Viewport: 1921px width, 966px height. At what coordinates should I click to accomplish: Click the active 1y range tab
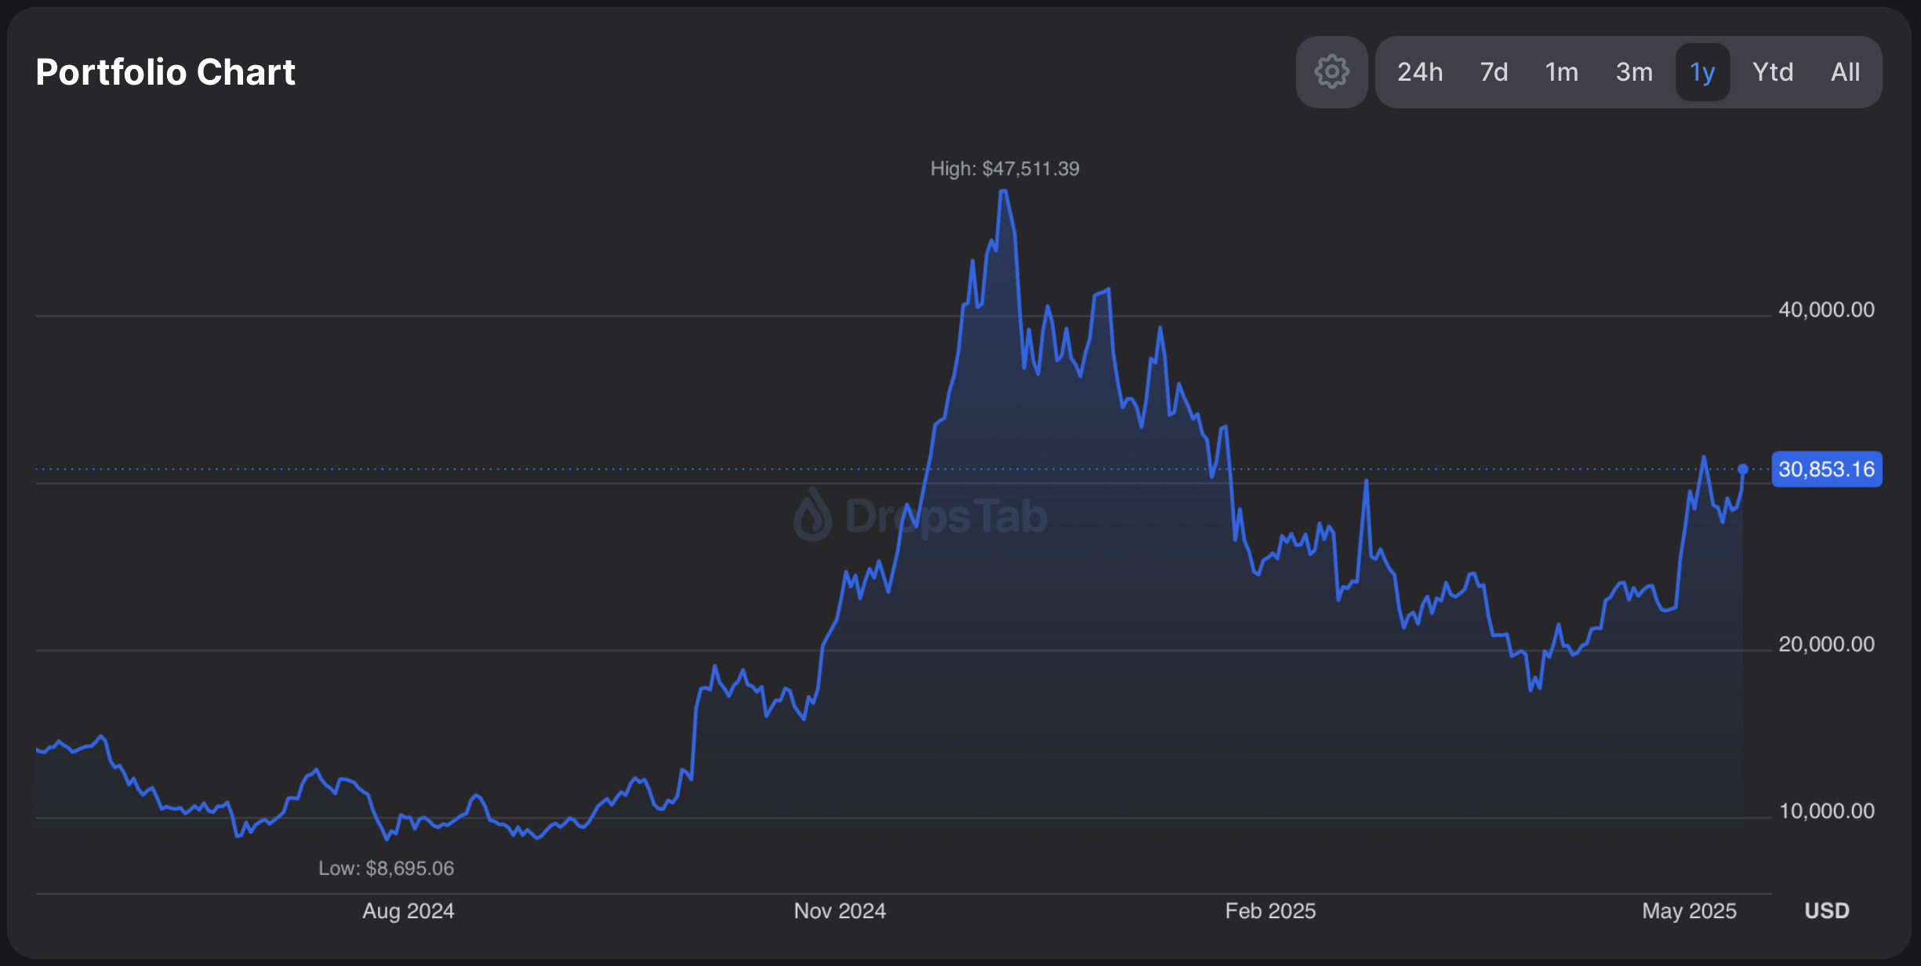pyautogui.click(x=1702, y=72)
